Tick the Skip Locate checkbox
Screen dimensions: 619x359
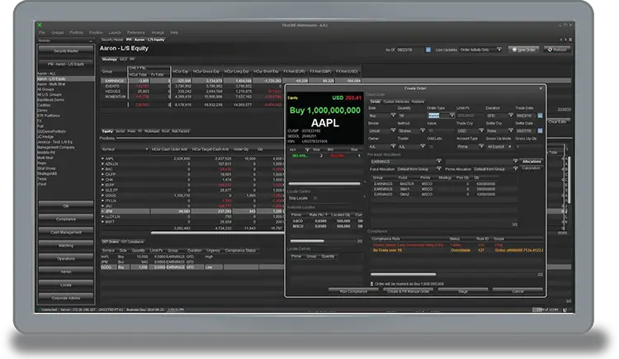point(315,198)
